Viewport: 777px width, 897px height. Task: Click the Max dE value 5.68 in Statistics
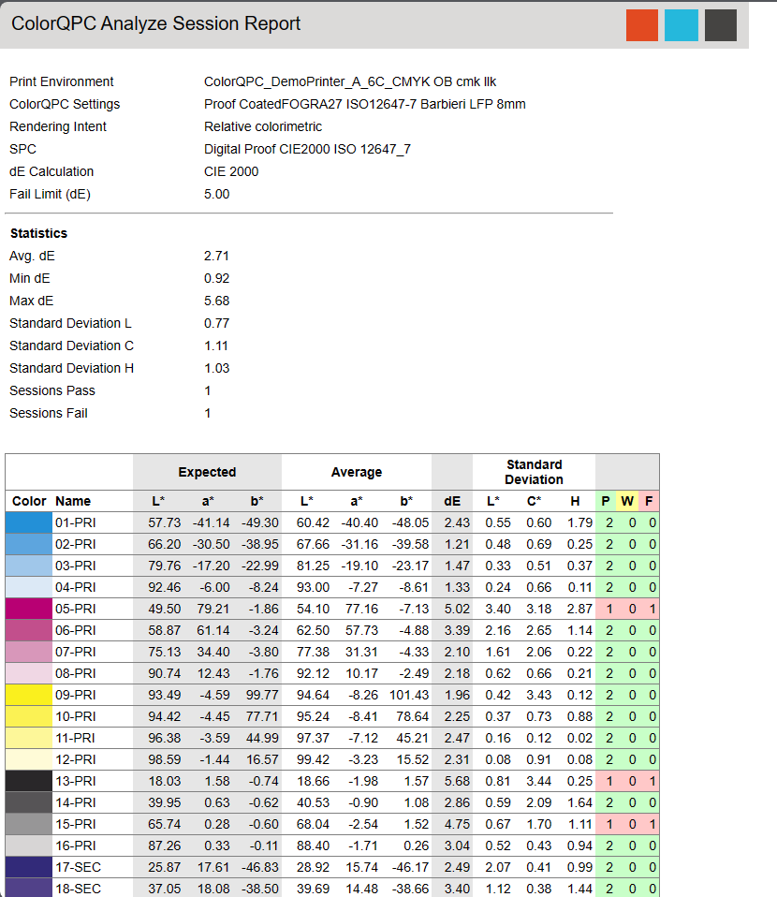(217, 301)
